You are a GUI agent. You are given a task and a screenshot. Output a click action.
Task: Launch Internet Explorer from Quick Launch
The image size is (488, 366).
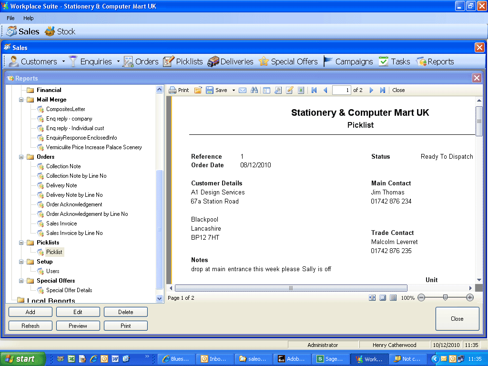coord(93,359)
